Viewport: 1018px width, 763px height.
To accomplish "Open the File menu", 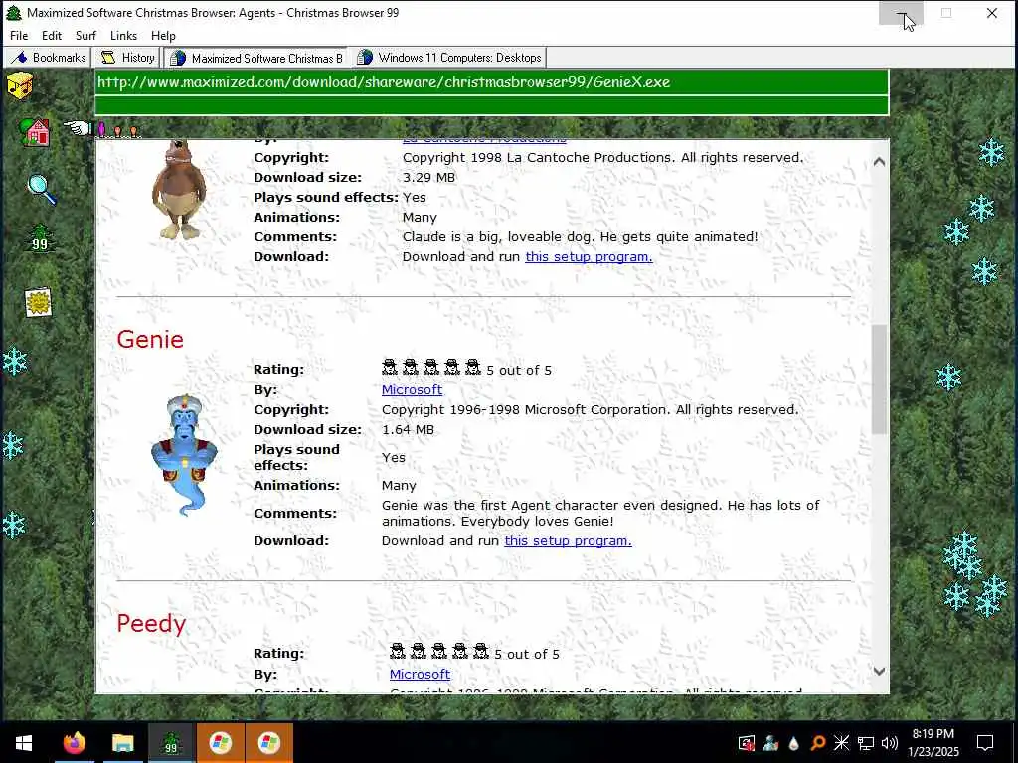I will [x=19, y=36].
